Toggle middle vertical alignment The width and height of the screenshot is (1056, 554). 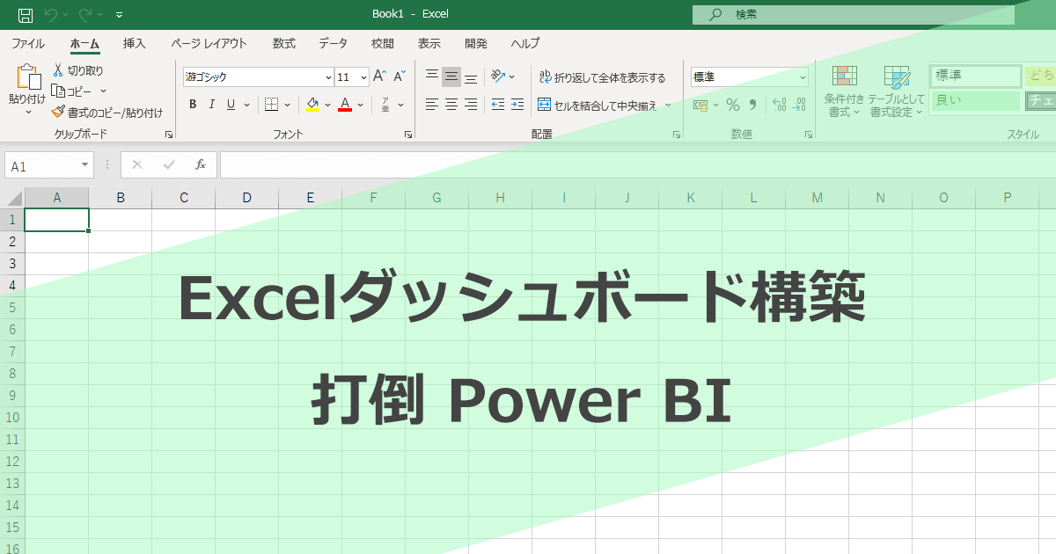[x=451, y=77]
